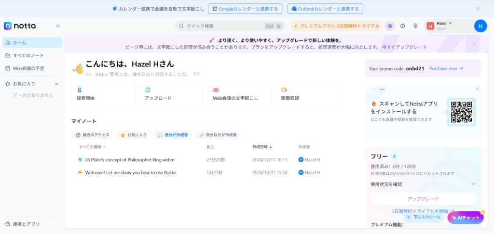Click the blue H profile avatar

480,26
